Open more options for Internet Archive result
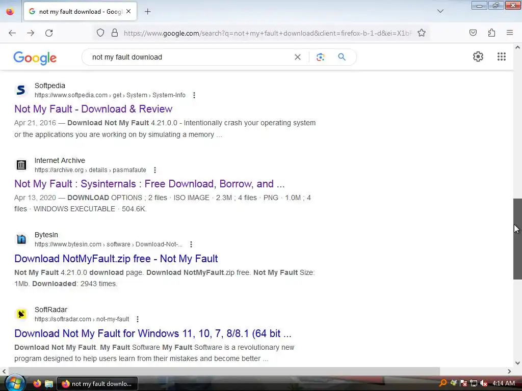This screenshot has height=391, width=522. click(x=155, y=170)
